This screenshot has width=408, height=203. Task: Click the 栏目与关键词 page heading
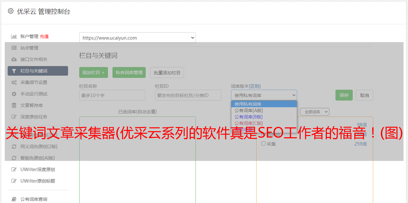[x=98, y=56]
